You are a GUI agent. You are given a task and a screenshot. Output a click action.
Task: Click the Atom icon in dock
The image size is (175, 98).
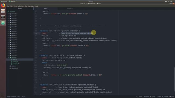click(x=3, y=23)
